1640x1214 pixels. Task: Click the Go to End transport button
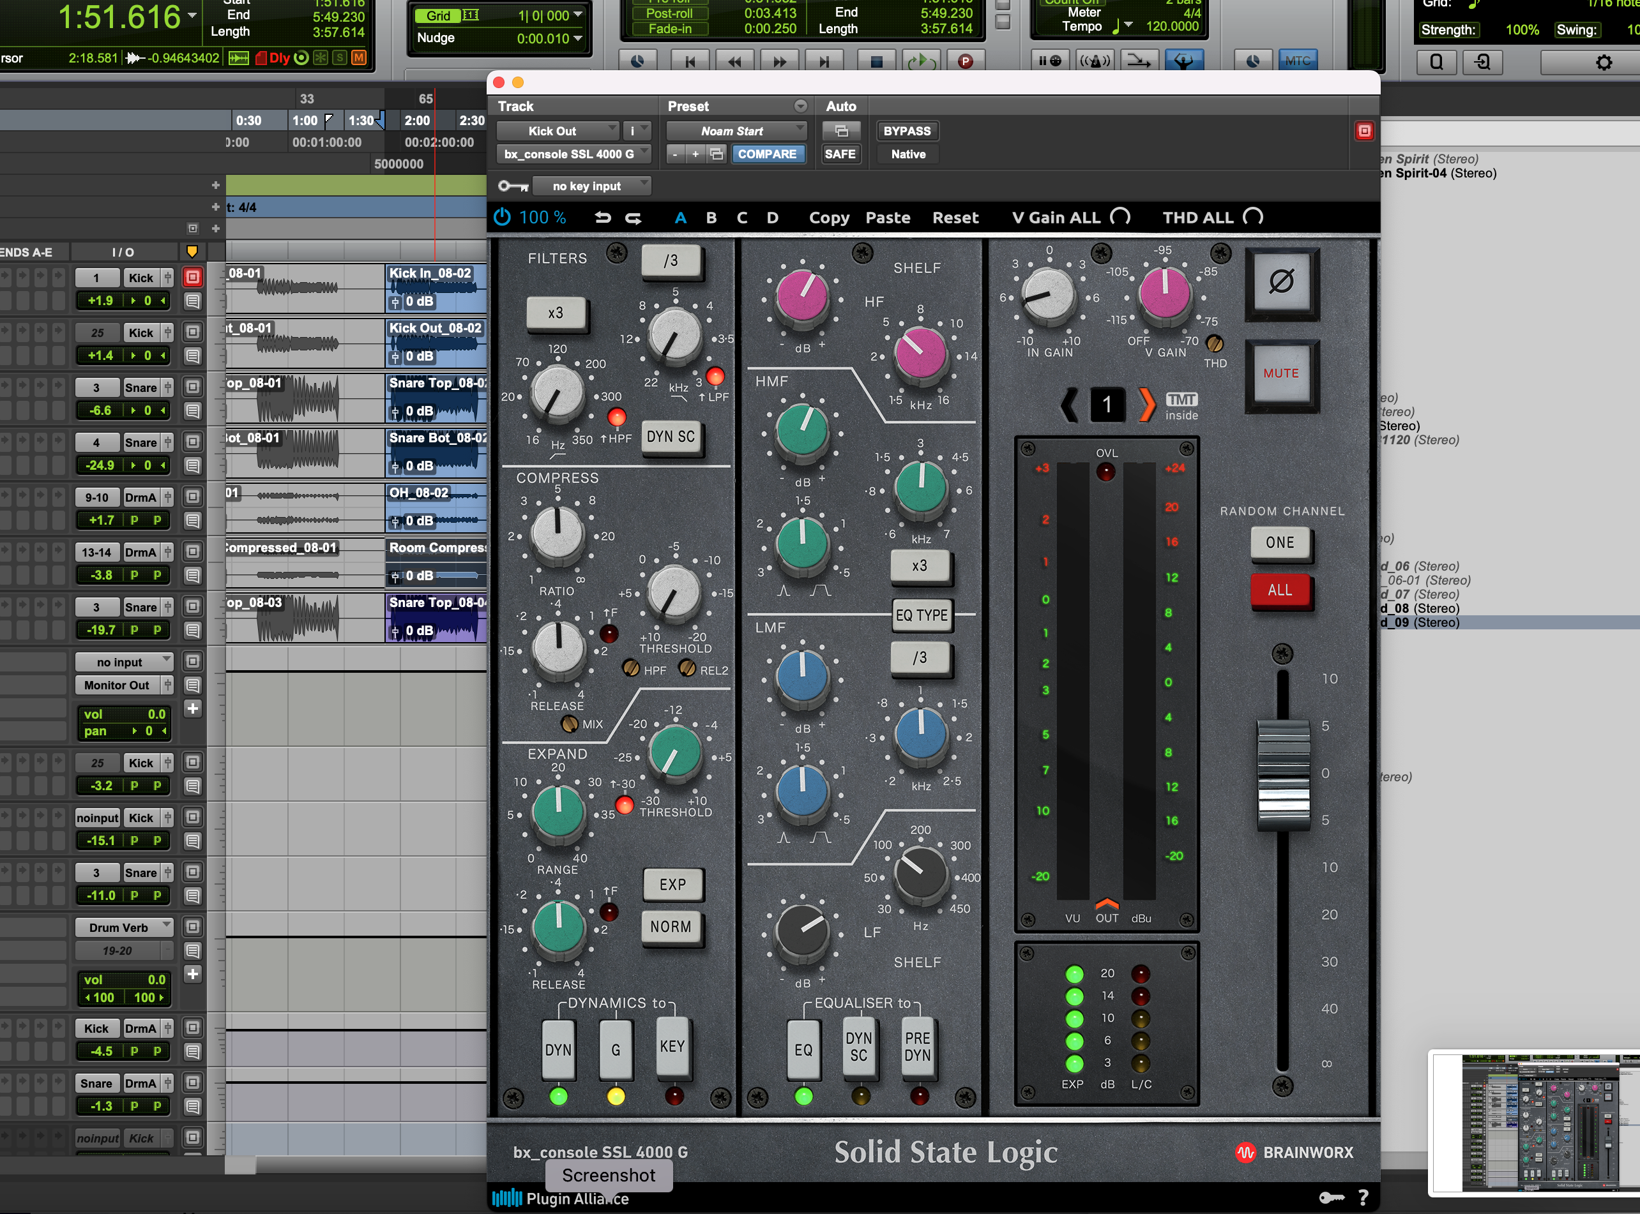(824, 61)
